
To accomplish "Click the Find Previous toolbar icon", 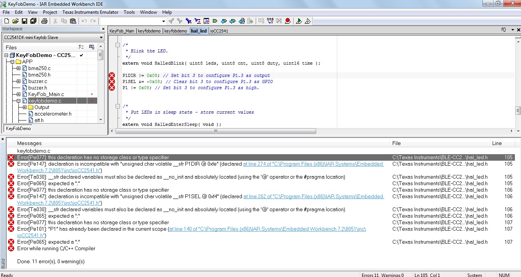I will click(171, 21).
